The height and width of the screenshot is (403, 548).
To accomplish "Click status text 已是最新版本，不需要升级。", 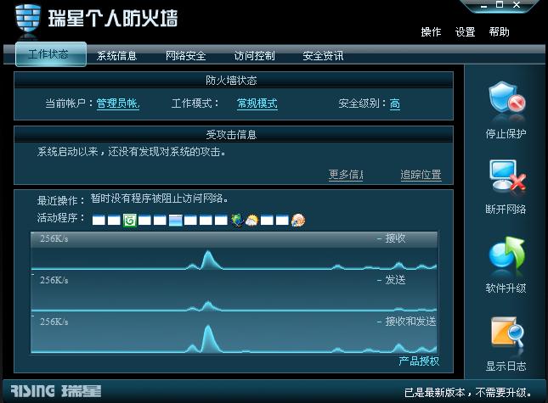I will pyautogui.click(x=468, y=393).
